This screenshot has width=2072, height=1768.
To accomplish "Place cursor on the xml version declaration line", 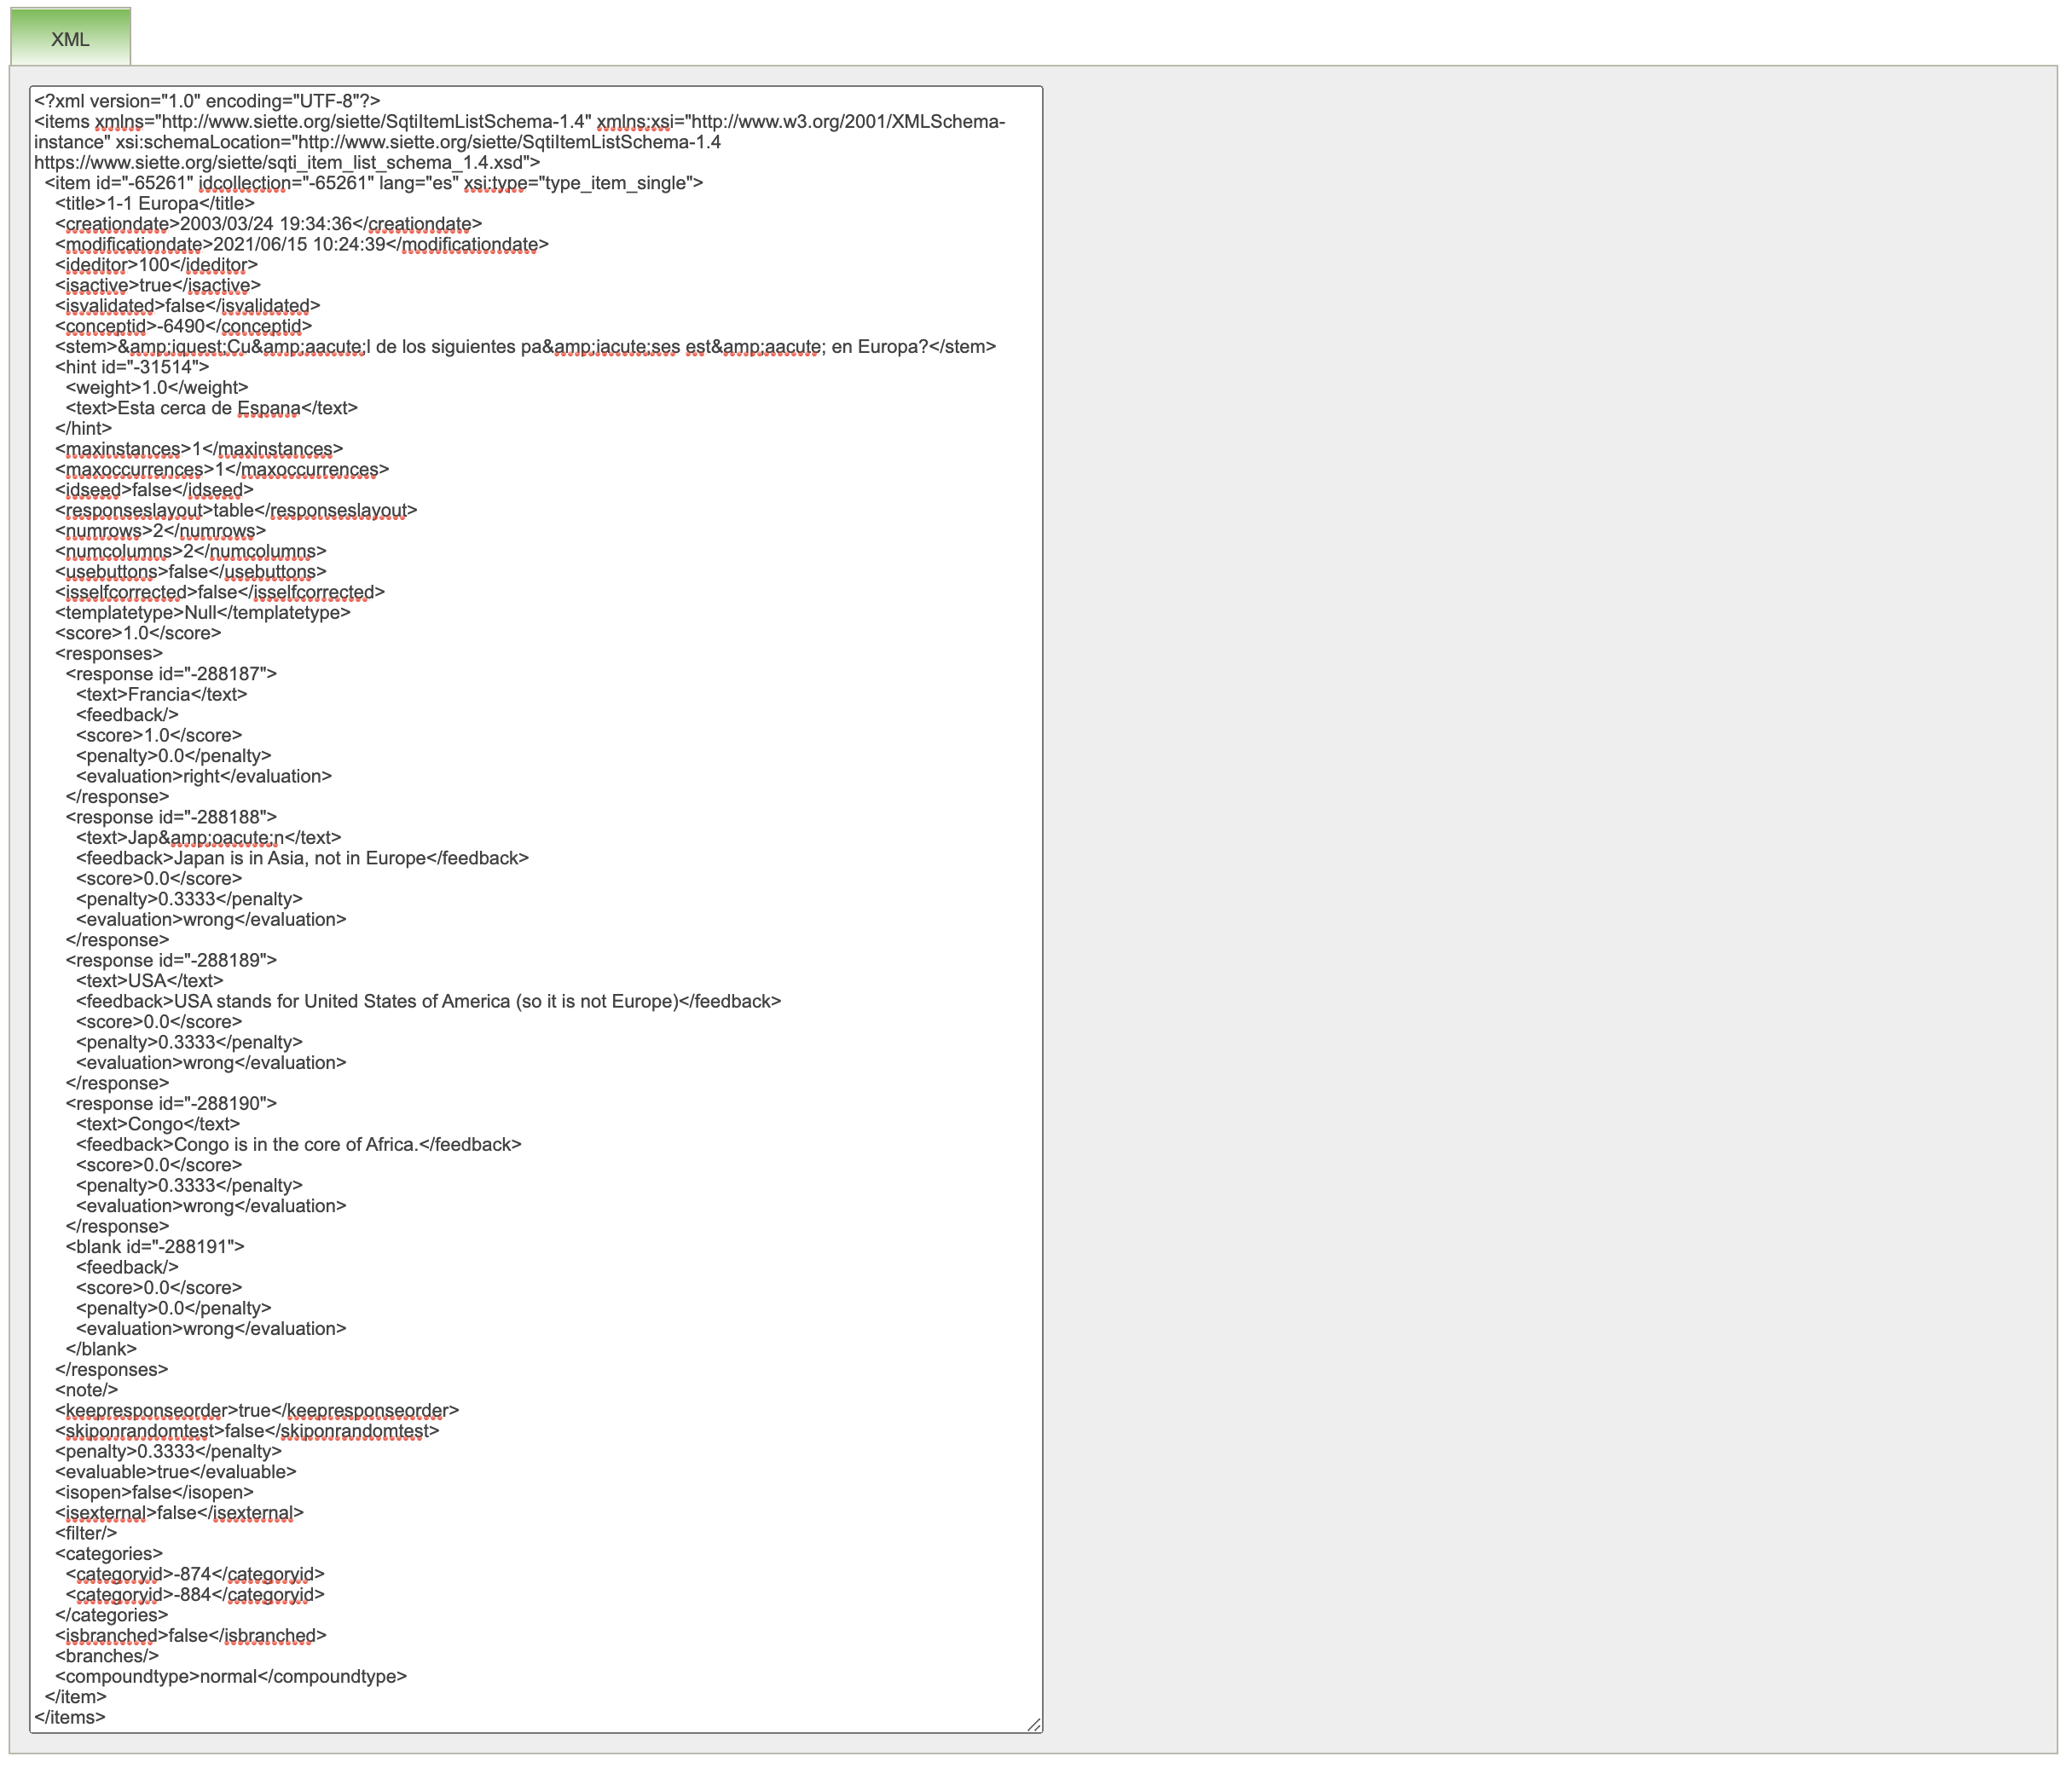I will click(x=207, y=101).
